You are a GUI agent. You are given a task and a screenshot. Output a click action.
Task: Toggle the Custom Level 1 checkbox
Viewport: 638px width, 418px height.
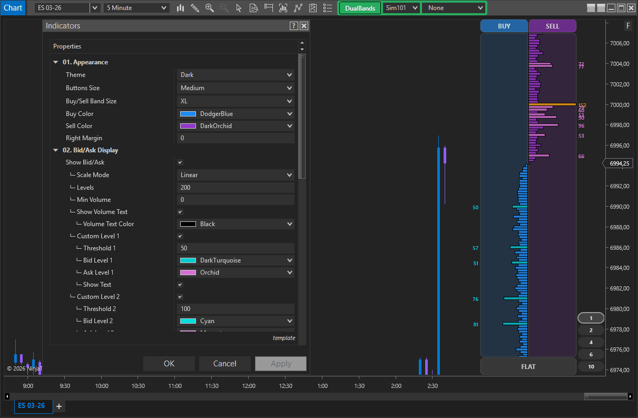pyautogui.click(x=180, y=236)
